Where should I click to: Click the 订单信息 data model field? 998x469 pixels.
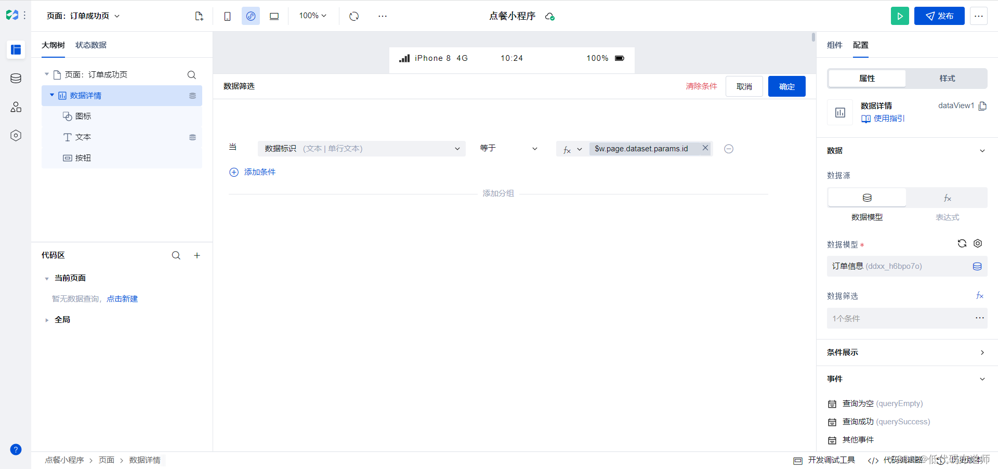907,266
